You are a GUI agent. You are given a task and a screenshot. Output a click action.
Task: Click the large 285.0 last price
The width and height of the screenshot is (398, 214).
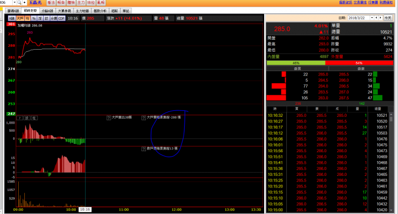pos(282,29)
